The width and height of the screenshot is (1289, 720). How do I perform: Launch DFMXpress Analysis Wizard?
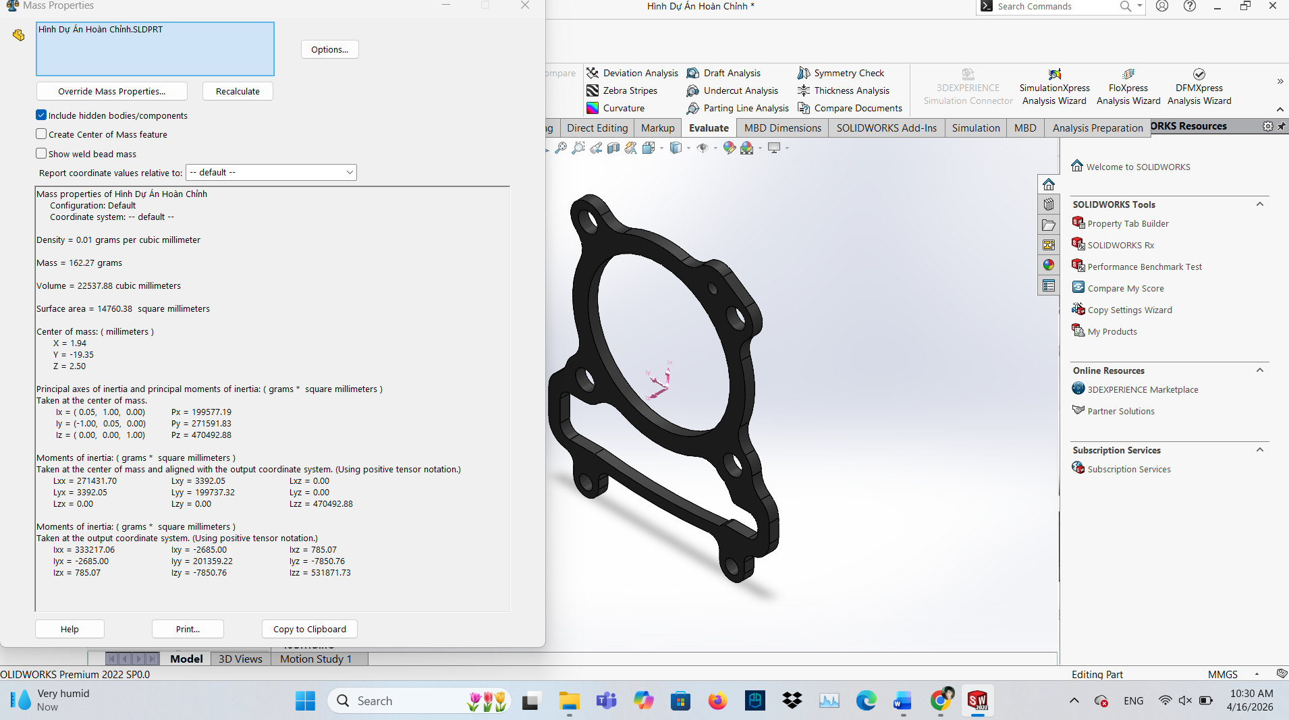(x=1199, y=87)
